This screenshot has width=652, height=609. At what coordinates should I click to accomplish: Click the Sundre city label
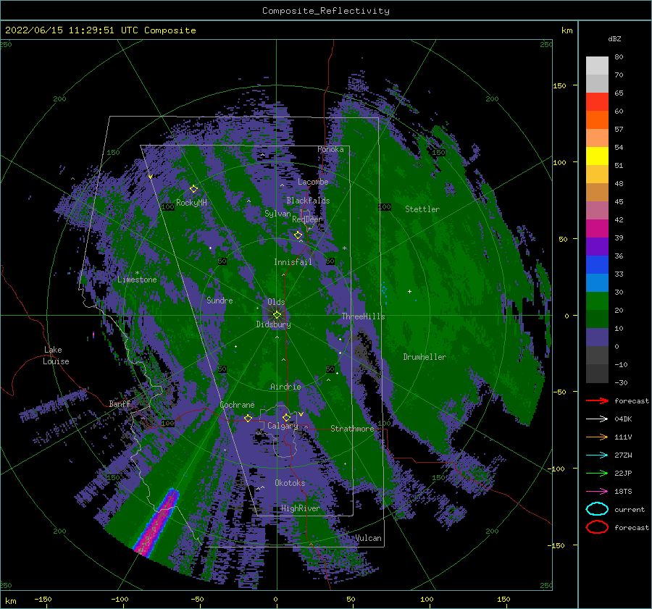click(220, 301)
